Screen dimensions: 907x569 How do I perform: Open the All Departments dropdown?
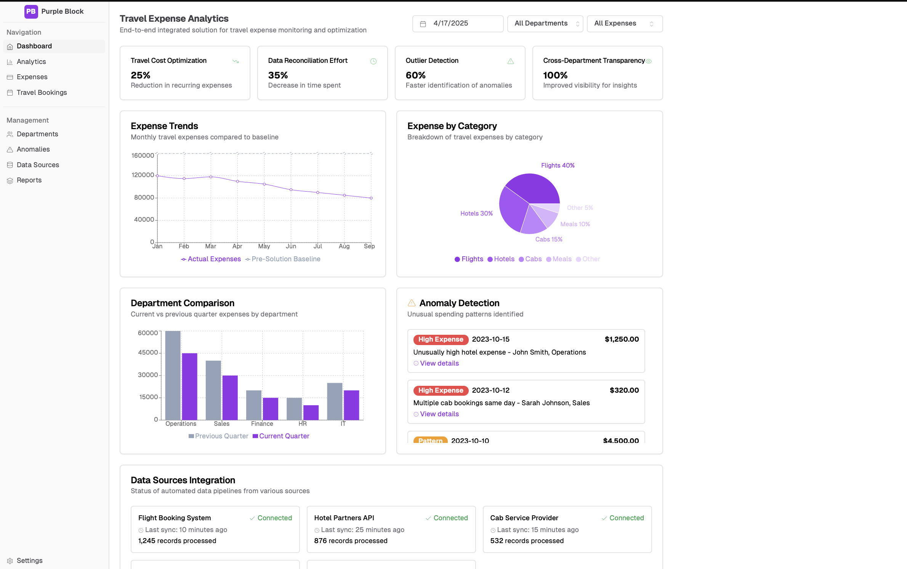point(545,23)
